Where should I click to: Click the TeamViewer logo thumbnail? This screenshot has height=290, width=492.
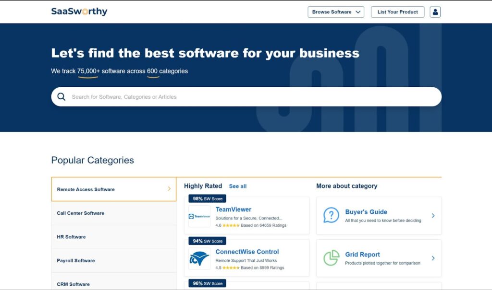click(199, 216)
